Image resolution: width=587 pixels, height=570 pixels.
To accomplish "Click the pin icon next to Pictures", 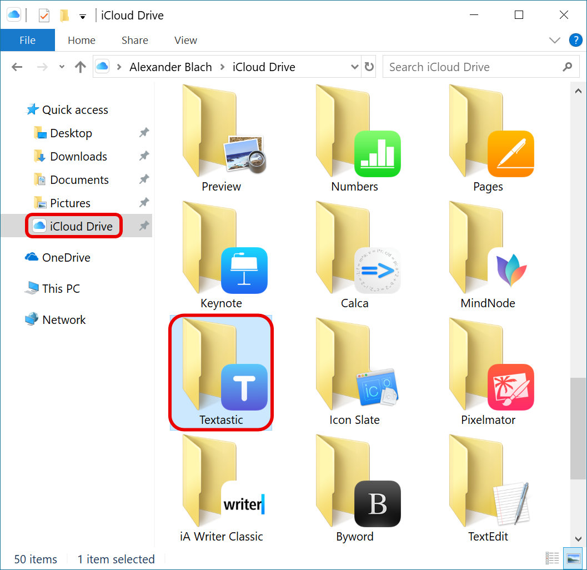I will point(144,203).
